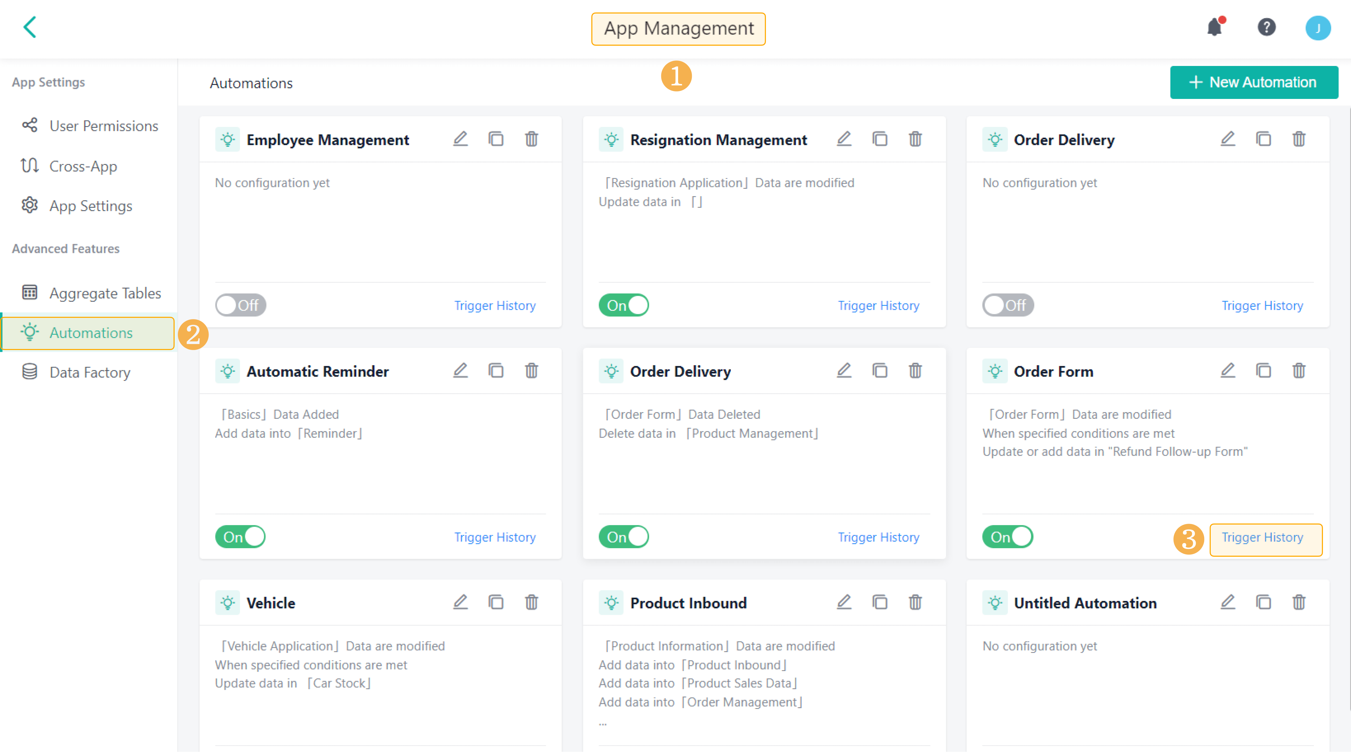This screenshot has width=1351, height=752.
Task: Delete the Automatic Reminder automation
Action: coord(532,371)
